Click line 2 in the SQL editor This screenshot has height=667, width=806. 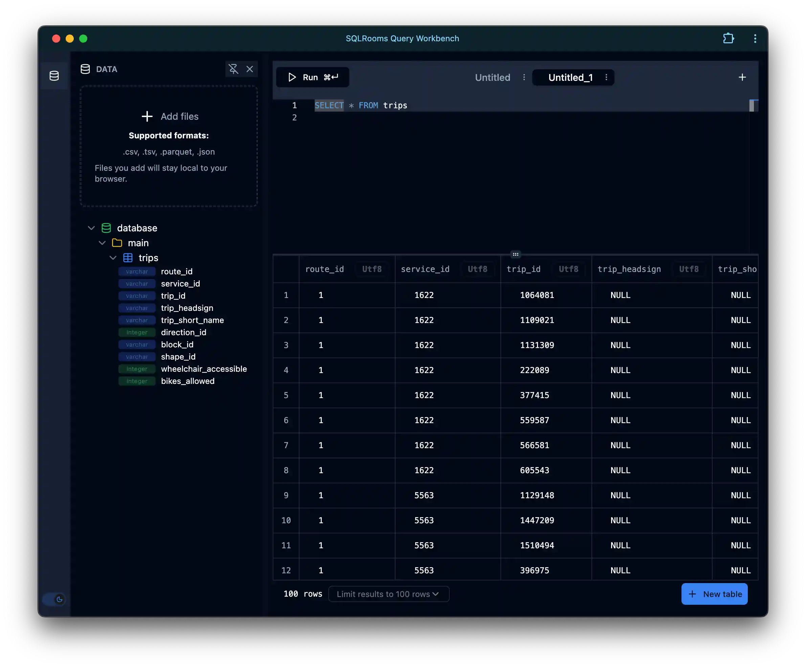tap(345, 117)
